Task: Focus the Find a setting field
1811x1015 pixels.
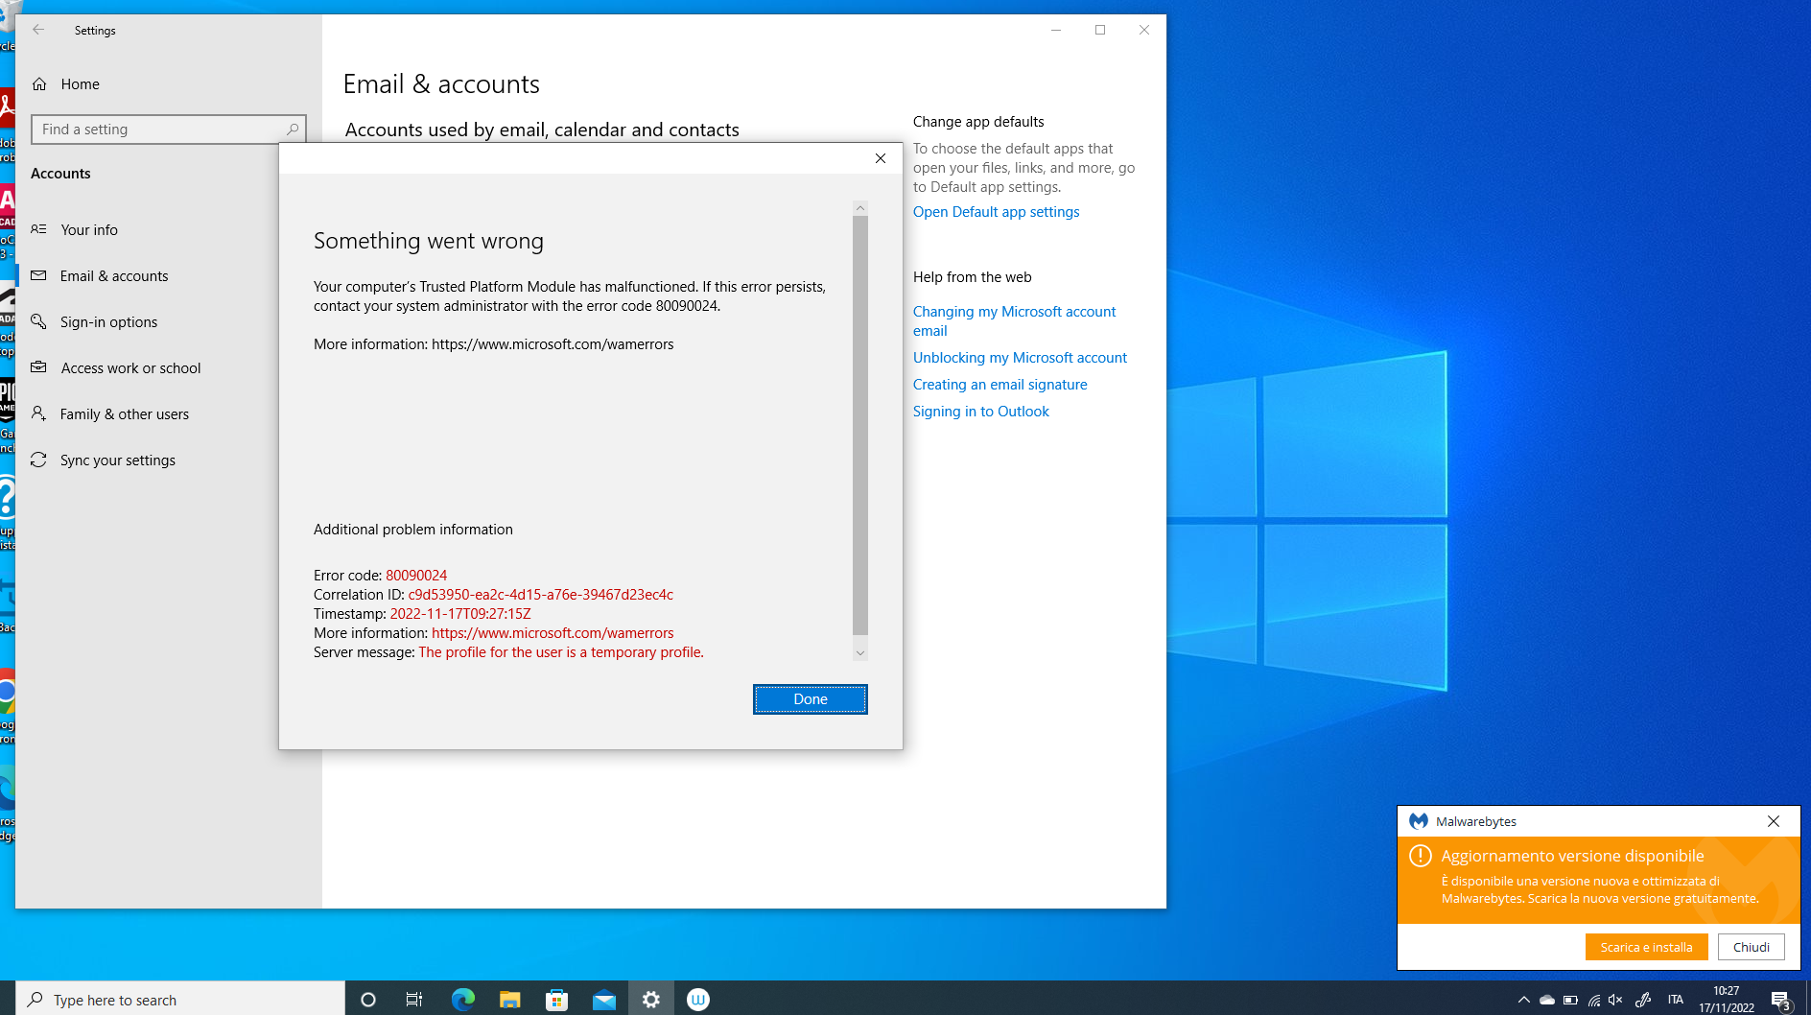Action: click(x=169, y=130)
